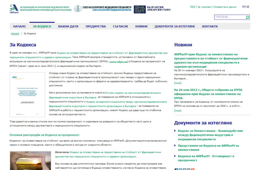
Task: Open the НОВИНИ menu item
Action: point(141,26)
